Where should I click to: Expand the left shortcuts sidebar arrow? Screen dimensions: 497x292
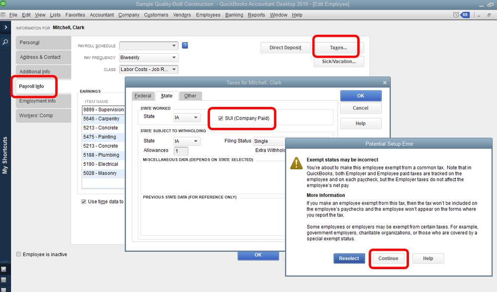[x=5, y=27]
